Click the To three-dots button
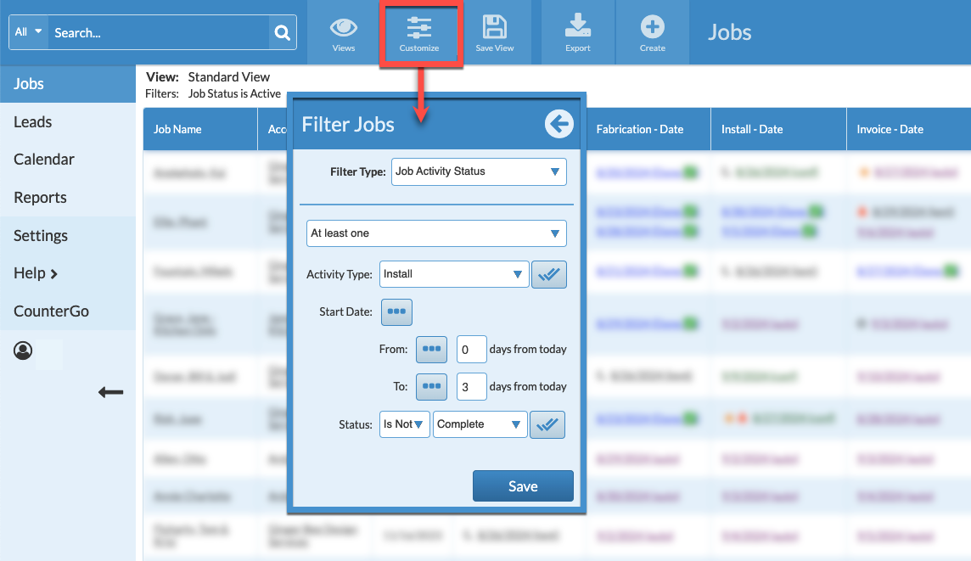This screenshot has height=561, width=971. point(432,386)
